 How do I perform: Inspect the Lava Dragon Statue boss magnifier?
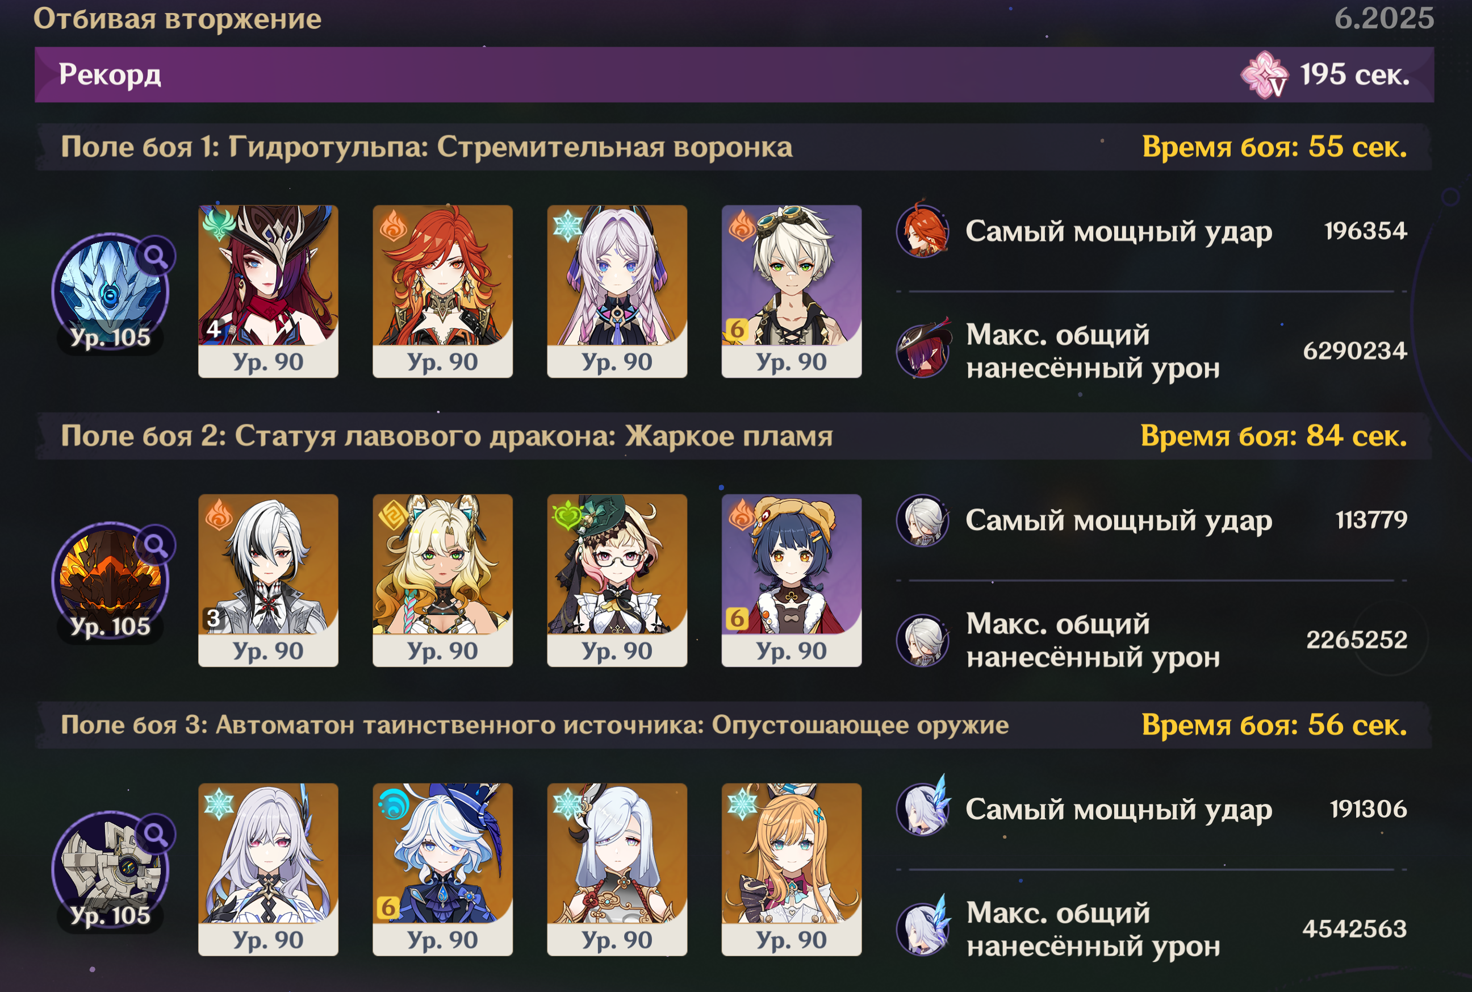click(156, 545)
